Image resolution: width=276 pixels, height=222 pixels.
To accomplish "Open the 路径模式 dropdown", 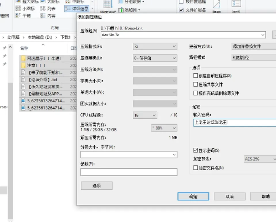I will pyautogui.click(x=254, y=58).
